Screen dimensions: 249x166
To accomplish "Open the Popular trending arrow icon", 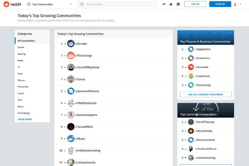I will click(x=164, y=4).
